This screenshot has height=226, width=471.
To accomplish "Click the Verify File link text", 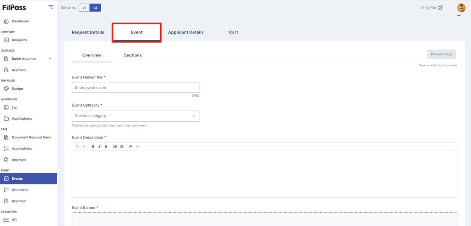I will pyautogui.click(x=428, y=7).
